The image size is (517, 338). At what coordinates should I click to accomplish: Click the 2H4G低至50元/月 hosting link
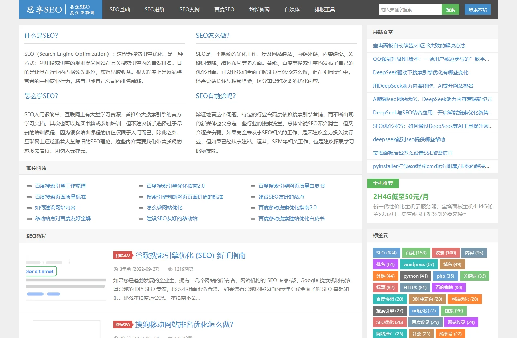pyautogui.click(x=401, y=197)
